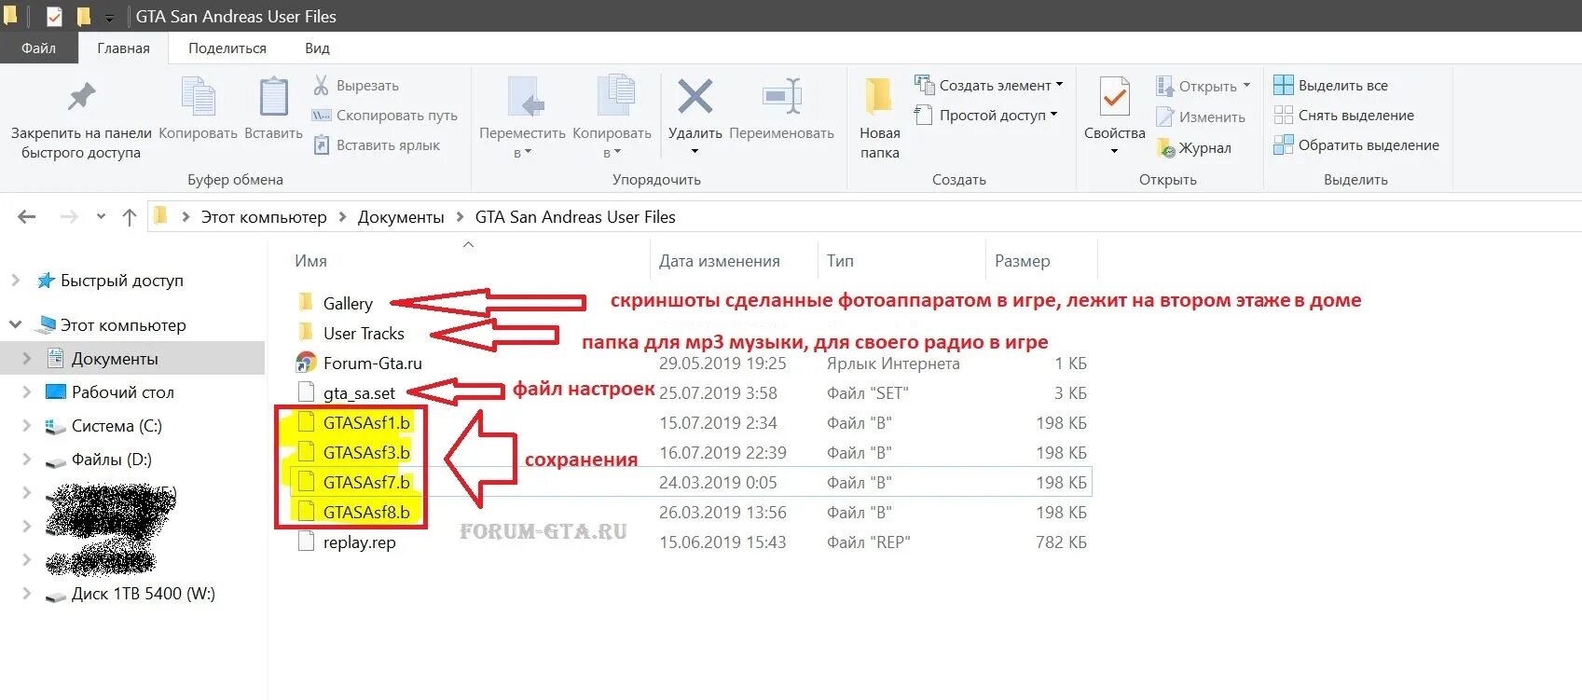Open Создать элемент dropdown
Screen dimensions: 1582x700
coord(988,85)
